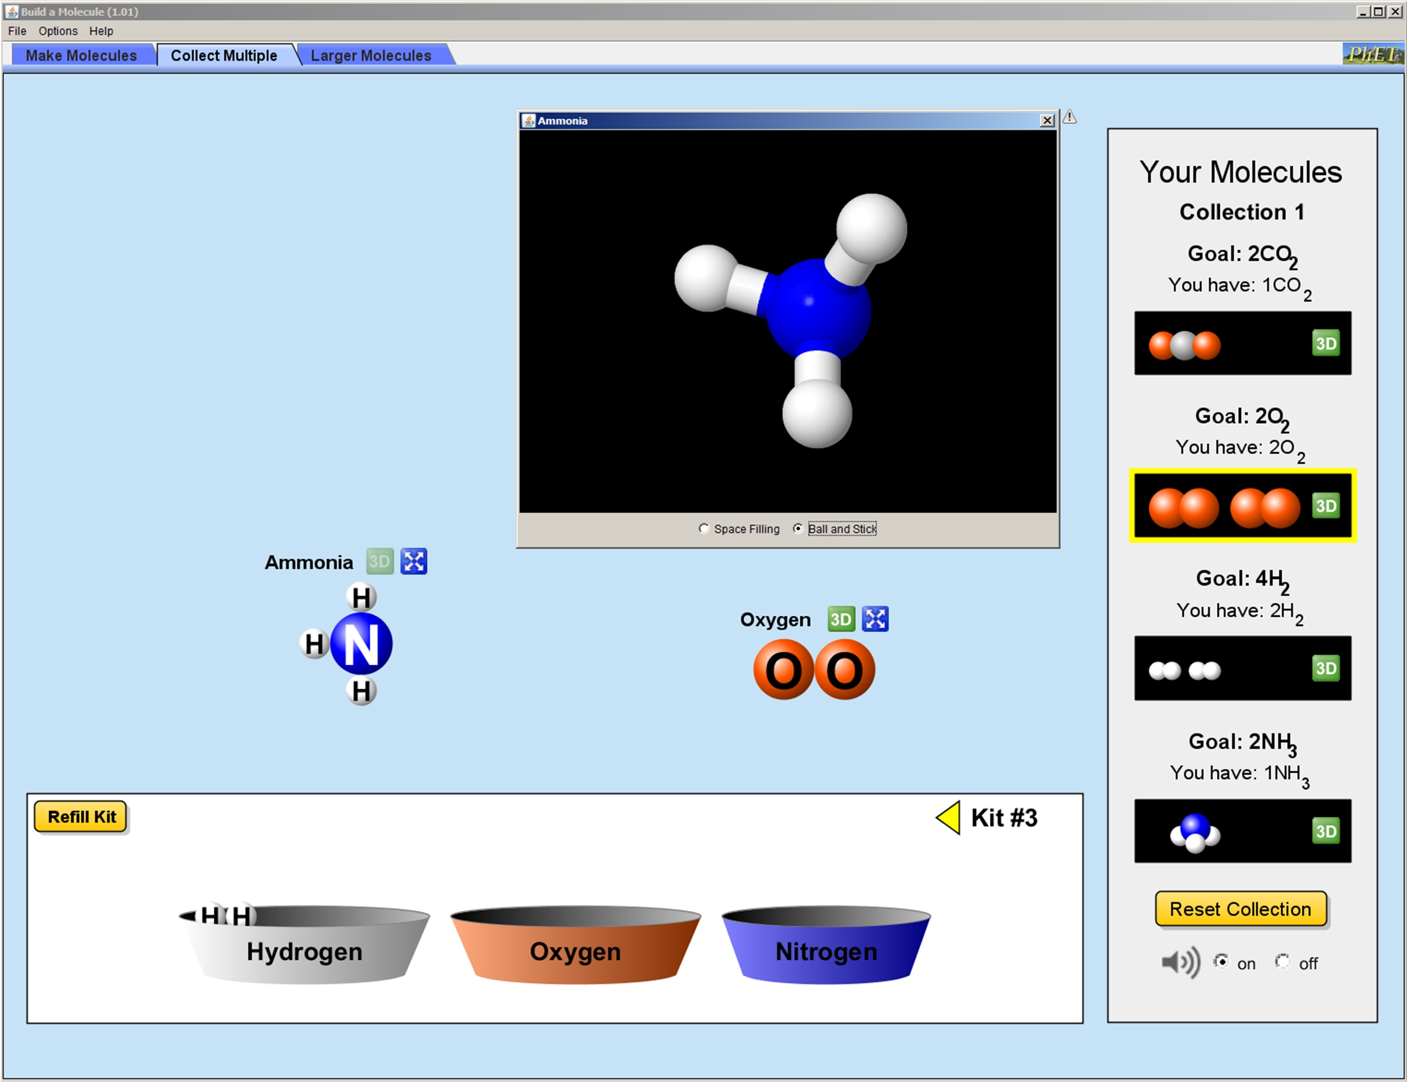Break apart the Ammonia molecule
This screenshot has width=1407, height=1082.
tap(413, 561)
